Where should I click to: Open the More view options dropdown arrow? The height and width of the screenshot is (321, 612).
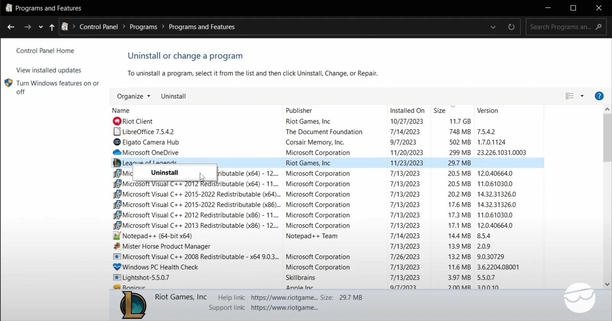point(582,96)
